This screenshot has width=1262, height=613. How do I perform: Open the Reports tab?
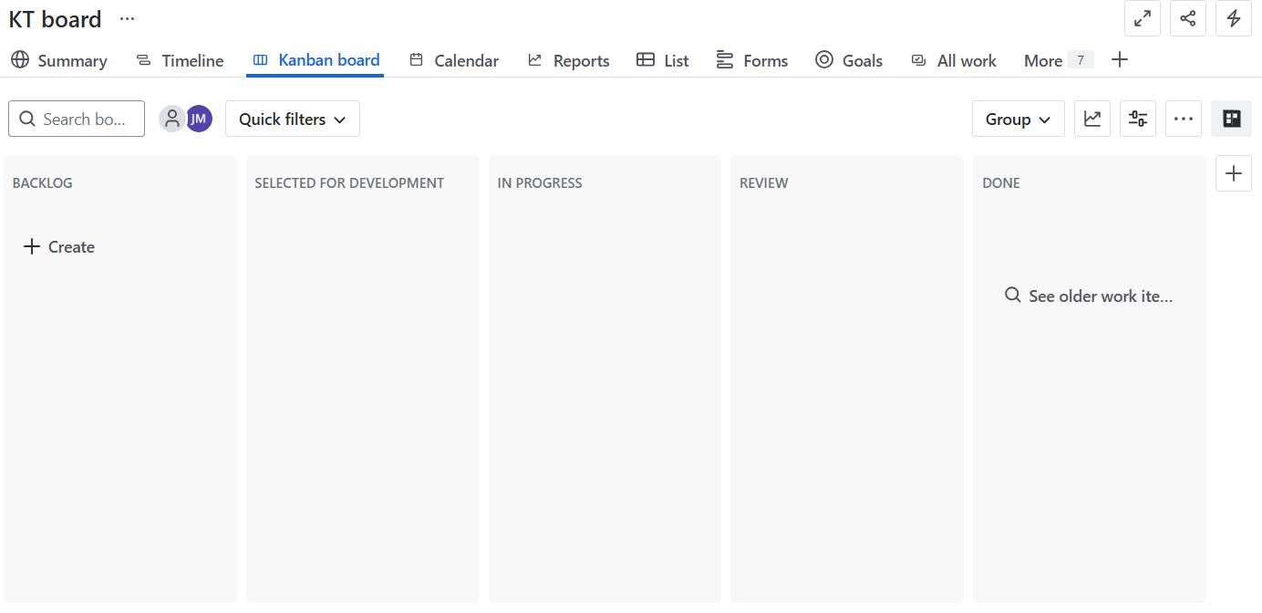[x=568, y=60]
